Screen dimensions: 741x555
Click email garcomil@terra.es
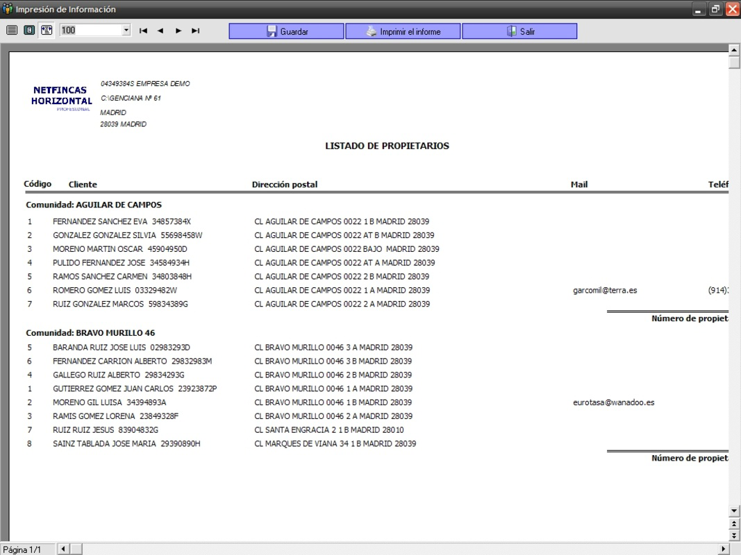tap(605, 290)
